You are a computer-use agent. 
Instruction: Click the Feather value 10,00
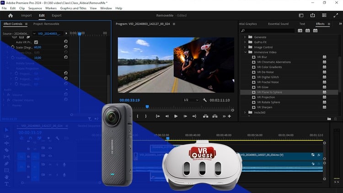(38, 58)
